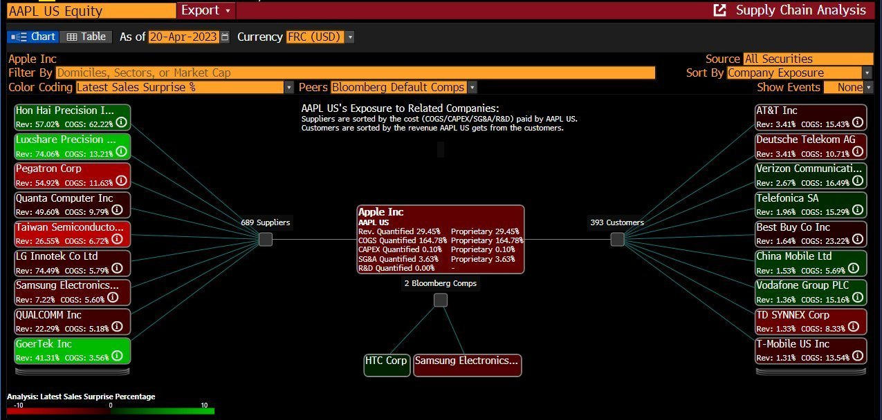Click the scrollbar under the supplier list
The width and height of the screenshot is (882, 420).
point(73,371)
